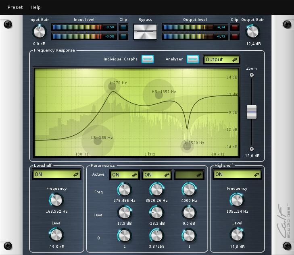Click first parametric band Q knob
This screenshot has height=255, width=294.
(125, 236)
